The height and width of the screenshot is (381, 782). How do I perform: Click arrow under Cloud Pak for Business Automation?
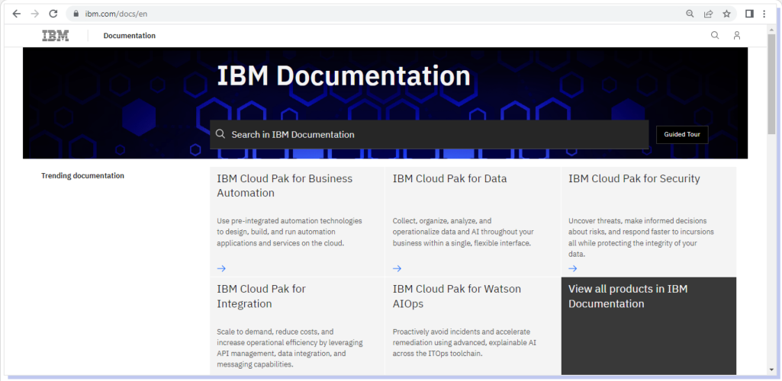pos(221,268)
